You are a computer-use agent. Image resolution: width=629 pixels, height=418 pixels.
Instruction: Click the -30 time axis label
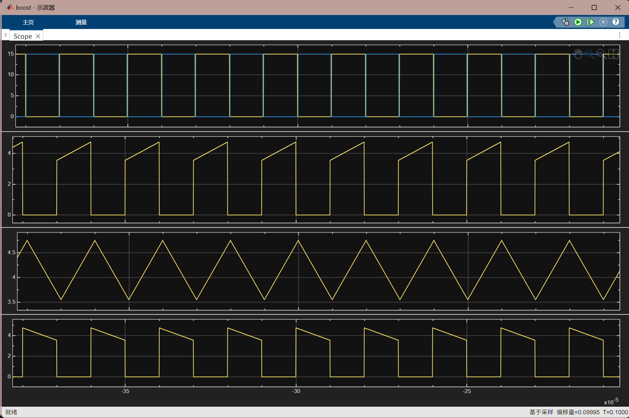point(296,391)
